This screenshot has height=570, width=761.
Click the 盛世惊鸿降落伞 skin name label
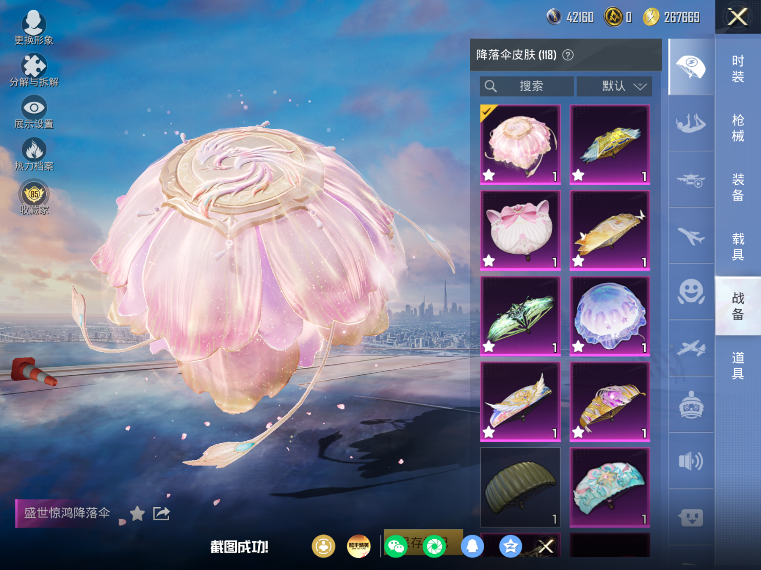[x=67, y=513]
